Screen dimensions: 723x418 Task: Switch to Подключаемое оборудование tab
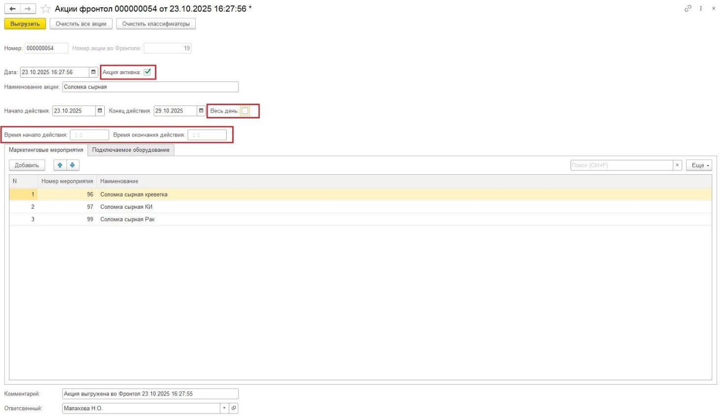click(x=131, y=150)
